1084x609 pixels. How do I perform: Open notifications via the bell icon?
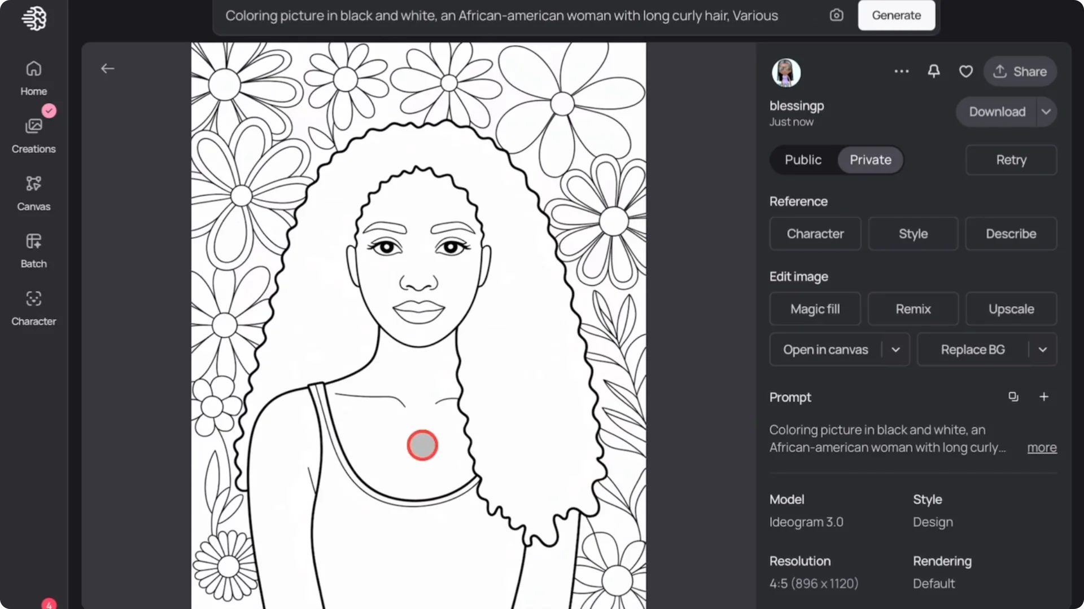[x=933, y=71]
